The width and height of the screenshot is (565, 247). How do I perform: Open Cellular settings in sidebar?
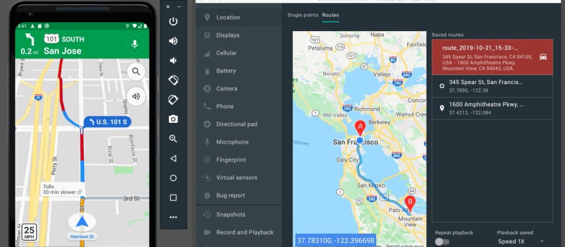pos(239,53)
